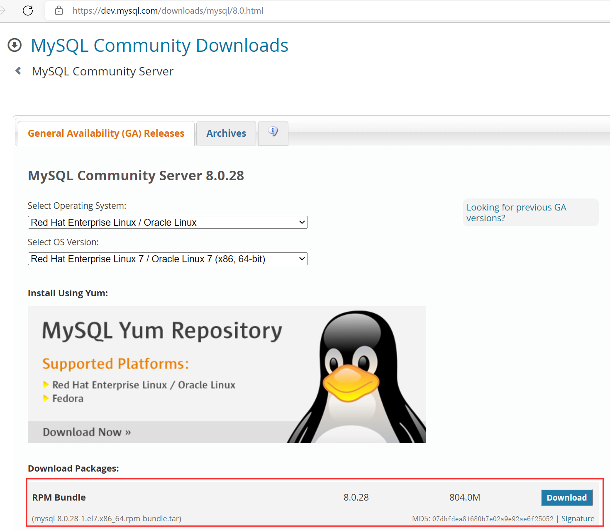Click the MySQL Yum Repository banner heading

point(162,331)
